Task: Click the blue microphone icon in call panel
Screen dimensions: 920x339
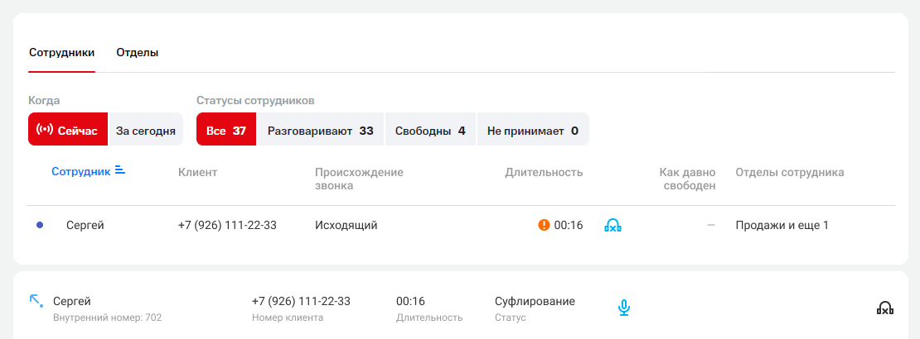Action: coord(624,308)
